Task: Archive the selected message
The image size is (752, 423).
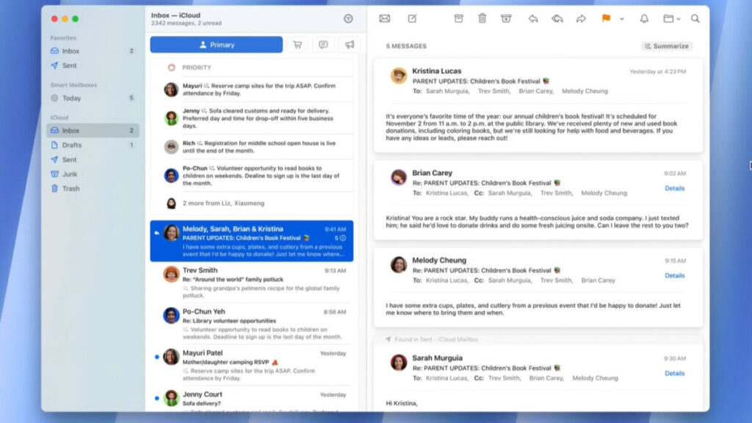Action: (458, 18)
